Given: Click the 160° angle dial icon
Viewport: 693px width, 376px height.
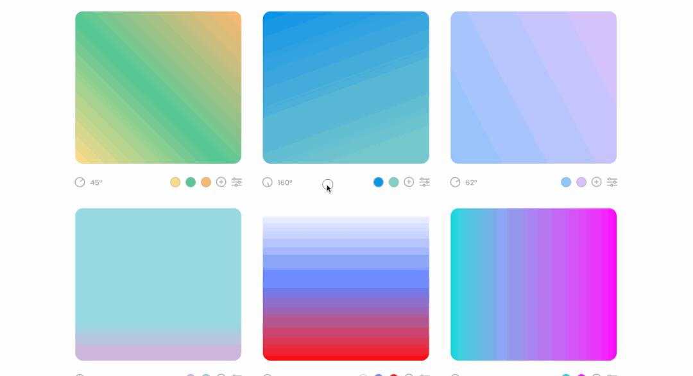Looking at the screenshot, I should click(268, 182).
